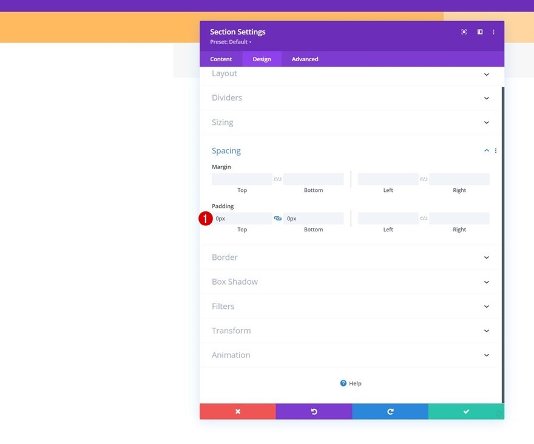The height and width of the screenshot is (444, 534).
Task: Save changes with the green checkmark
Action: [466, 411]
